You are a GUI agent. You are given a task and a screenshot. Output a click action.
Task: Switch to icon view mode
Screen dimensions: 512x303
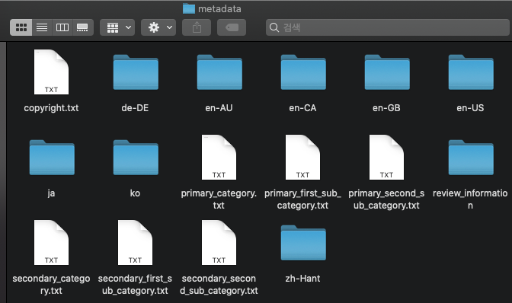(x=21, y=27)
